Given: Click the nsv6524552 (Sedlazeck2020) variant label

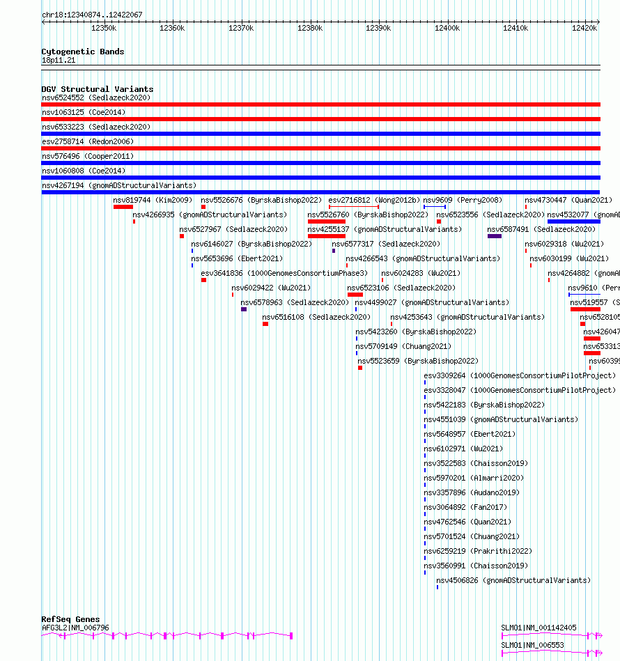Looking at the screenshot, I should (96, 98).
